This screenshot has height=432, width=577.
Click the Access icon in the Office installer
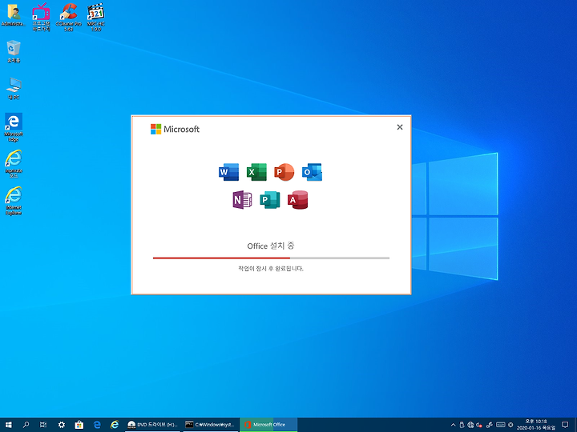pos(297,200)
